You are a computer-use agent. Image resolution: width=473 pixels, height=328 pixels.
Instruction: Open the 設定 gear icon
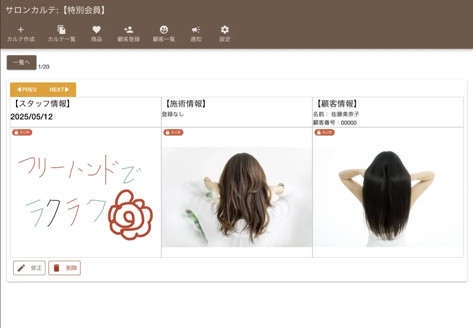pyautogui.click(x=225, y=30)
